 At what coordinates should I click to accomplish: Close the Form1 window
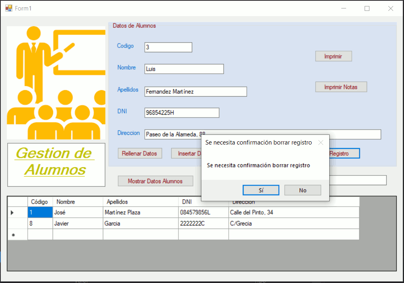coord(391,8)
